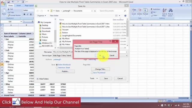Open the Column Labels filter dropdown
This screenshot has height=108, width=192.
click(x=33, y=33)
